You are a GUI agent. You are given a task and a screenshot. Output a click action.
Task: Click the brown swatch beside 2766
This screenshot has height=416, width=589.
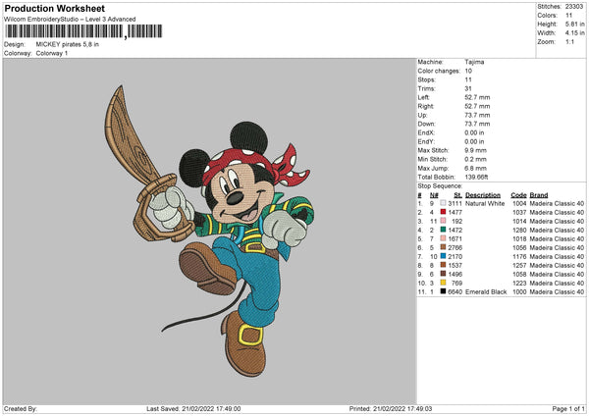pyautogui.click(x=444, y=247)
